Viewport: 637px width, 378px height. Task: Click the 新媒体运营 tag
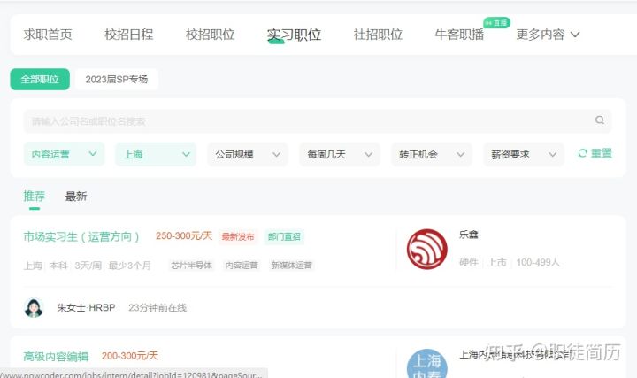click(x=292, y=266)
